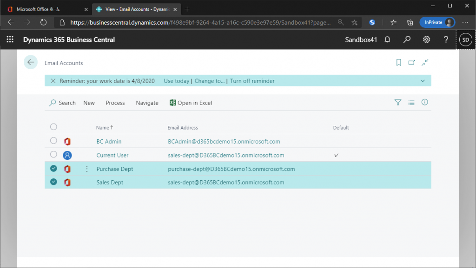Deselect the Purchase Dept row
Screen dimensions: 476x268
click(x=53, y=168)
